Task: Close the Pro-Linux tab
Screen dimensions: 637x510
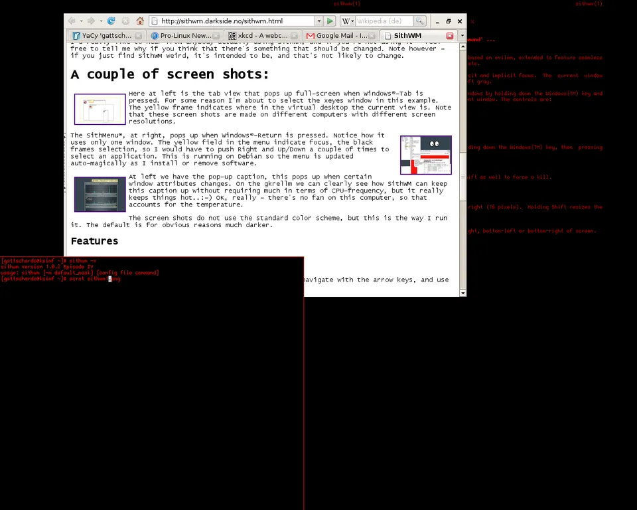Action: (x=216, y=36)
